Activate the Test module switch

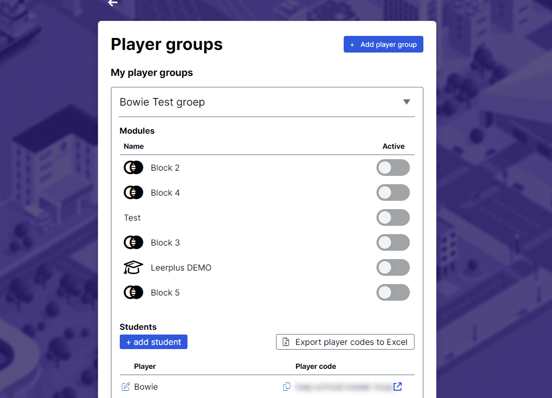point(393,217)
